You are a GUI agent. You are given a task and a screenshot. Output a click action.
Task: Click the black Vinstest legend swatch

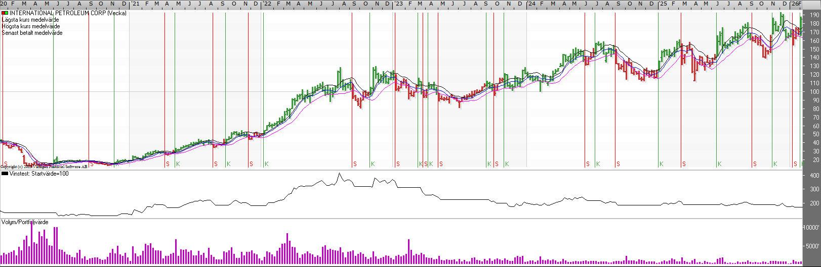click(x=5, y=174)
